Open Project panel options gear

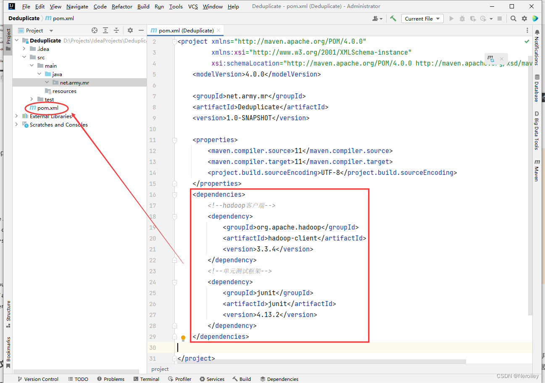coord(130,30)
